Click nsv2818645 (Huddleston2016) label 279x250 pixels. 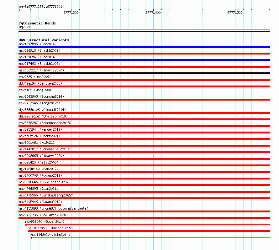point(44,182)
